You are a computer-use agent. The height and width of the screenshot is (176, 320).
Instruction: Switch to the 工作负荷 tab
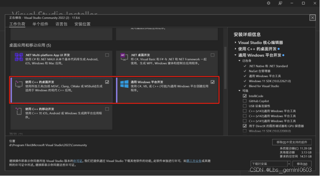[17, 24]
